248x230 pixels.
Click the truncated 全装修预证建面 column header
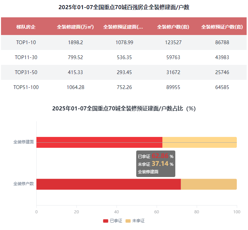[123, 27]
